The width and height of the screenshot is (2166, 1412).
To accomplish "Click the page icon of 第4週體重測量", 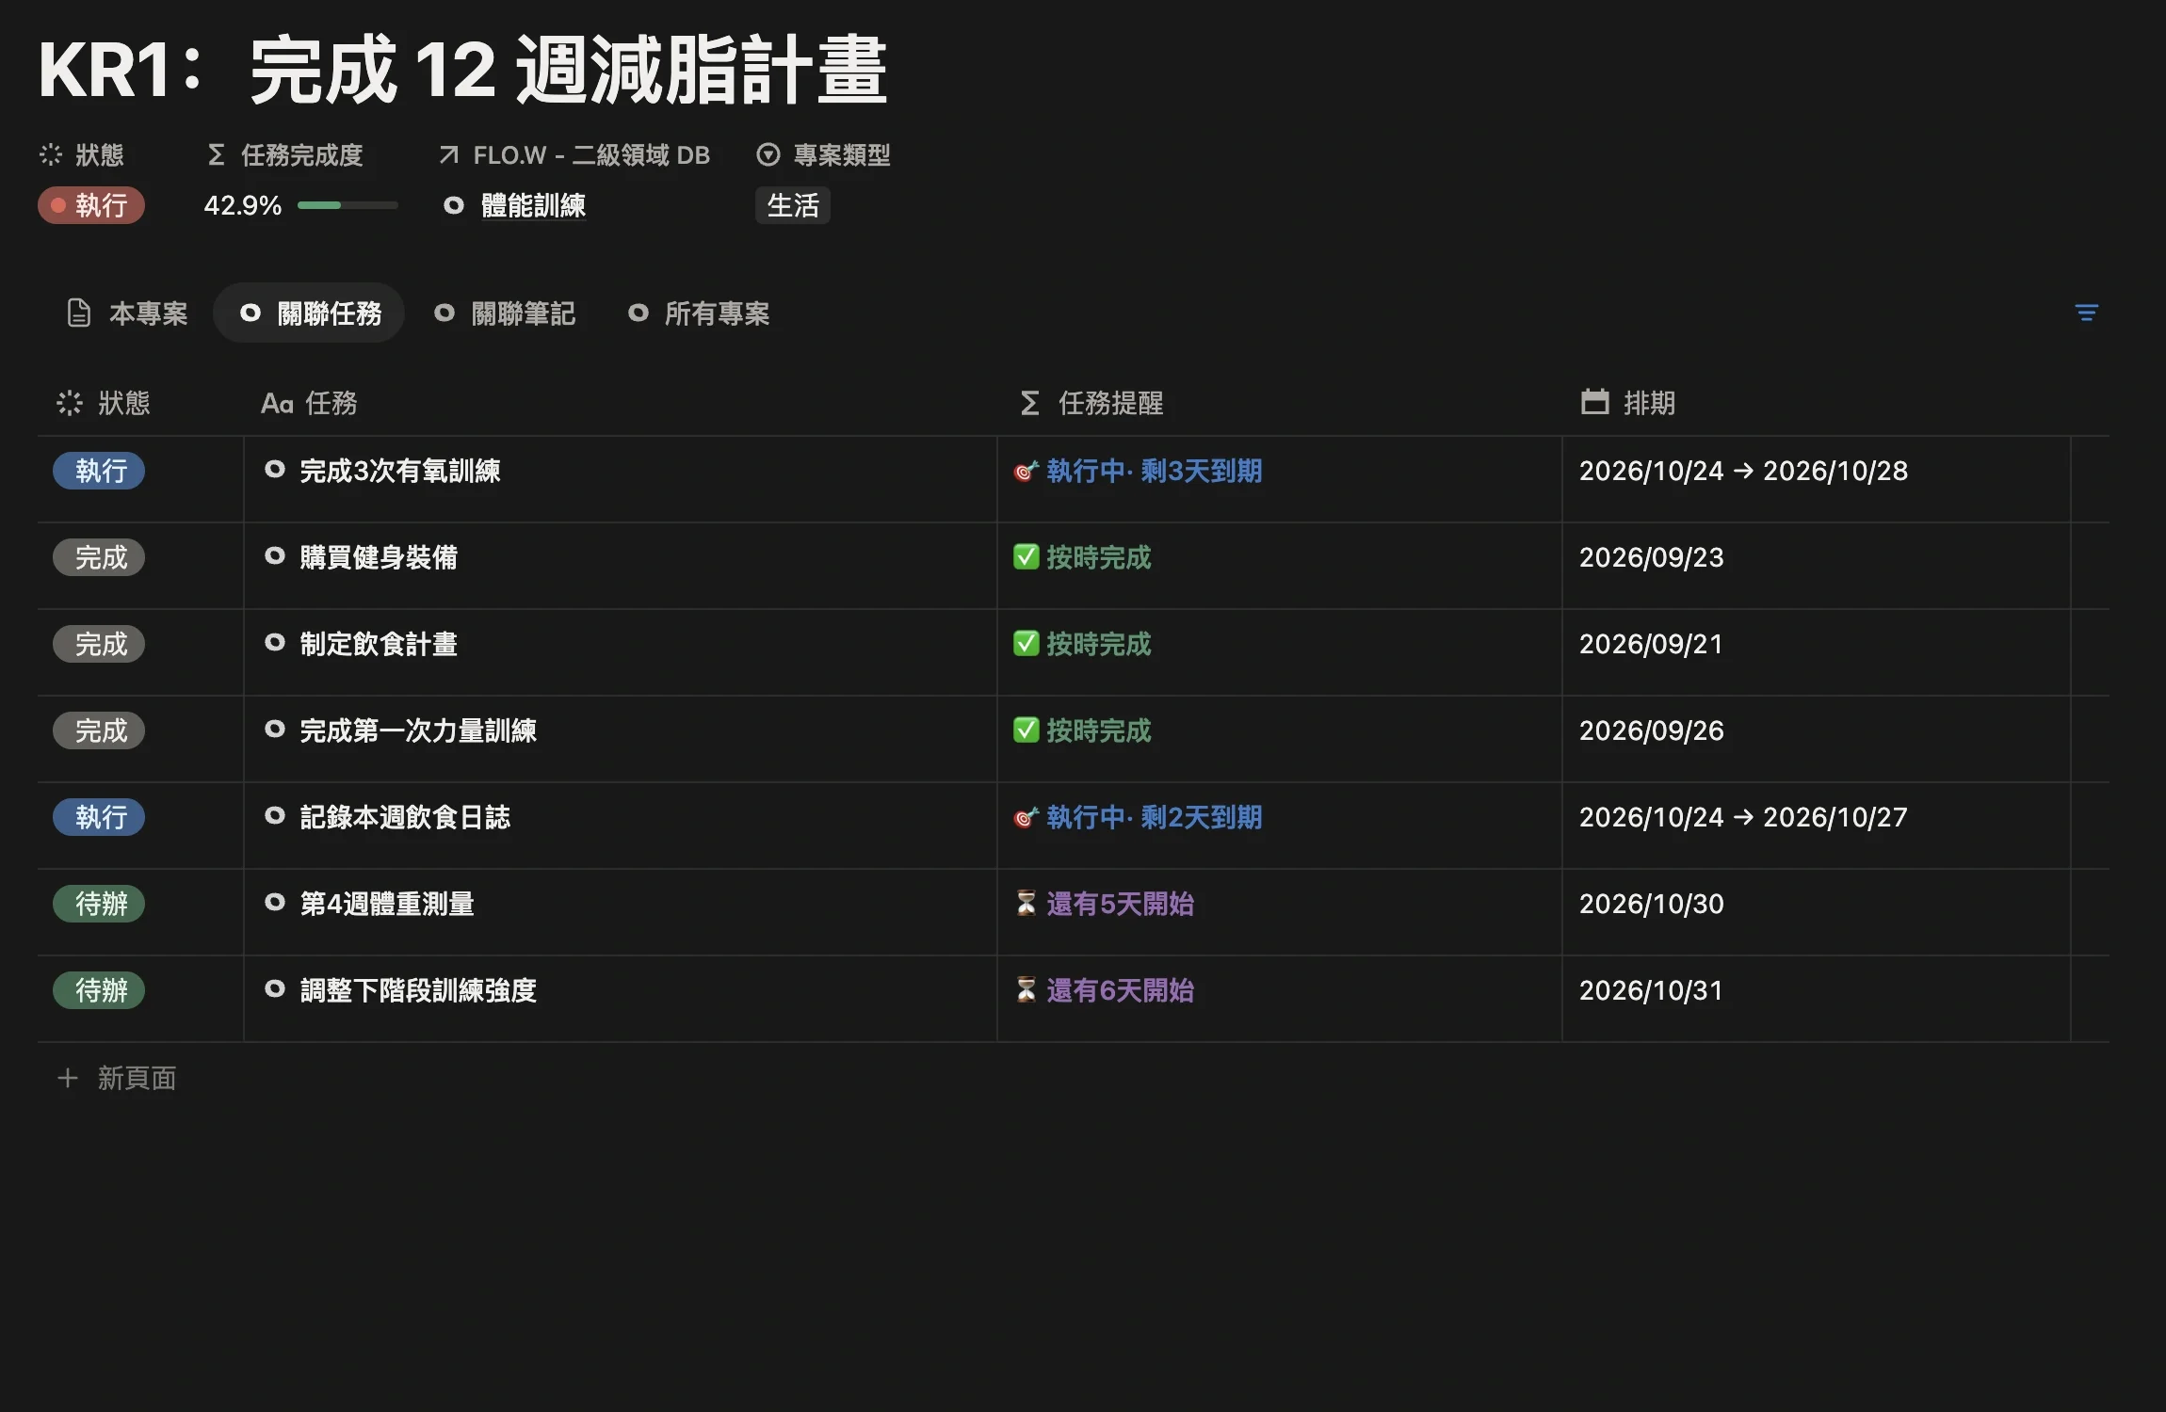I will tap(275, 903).
